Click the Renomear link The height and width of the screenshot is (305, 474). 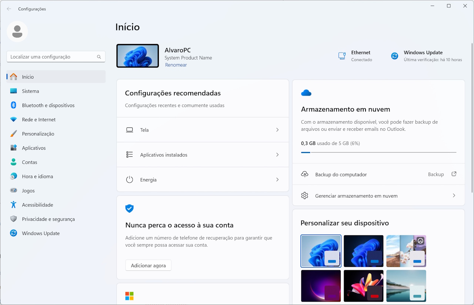pos(176,65)
